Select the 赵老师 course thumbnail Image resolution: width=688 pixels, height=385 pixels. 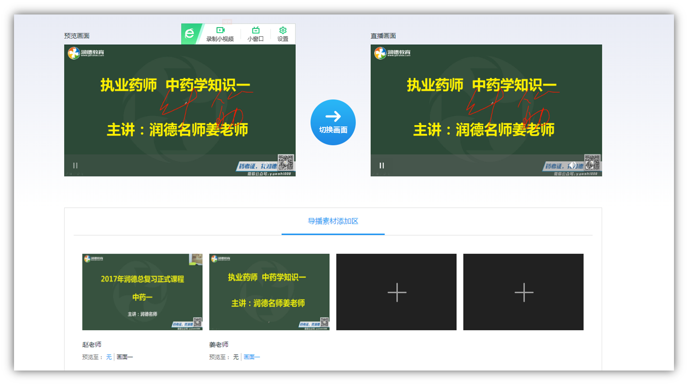tap(142, 292)
